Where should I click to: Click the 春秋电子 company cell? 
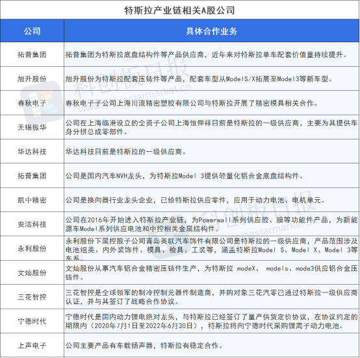click(x=32, y=103)
